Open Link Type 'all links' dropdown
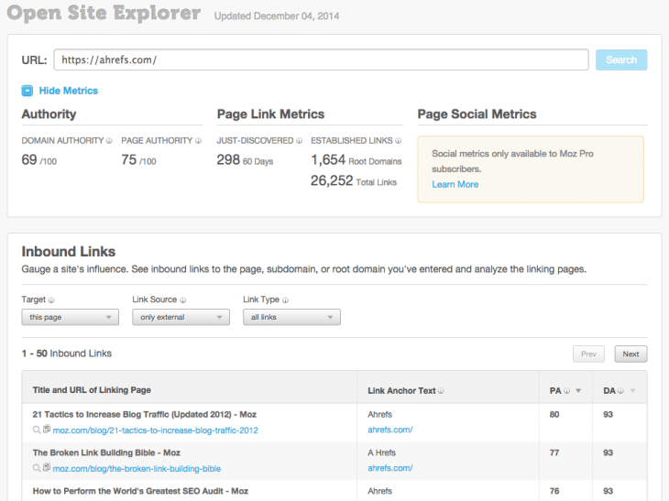This screenshot has width=669, height=501. 291,317
